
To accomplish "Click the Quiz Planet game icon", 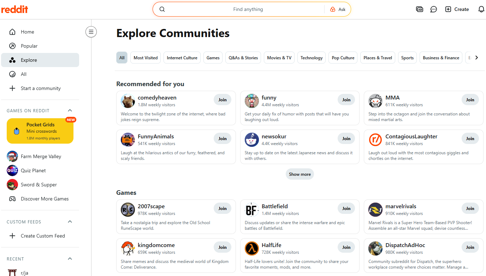I will (x=12, y=170).
